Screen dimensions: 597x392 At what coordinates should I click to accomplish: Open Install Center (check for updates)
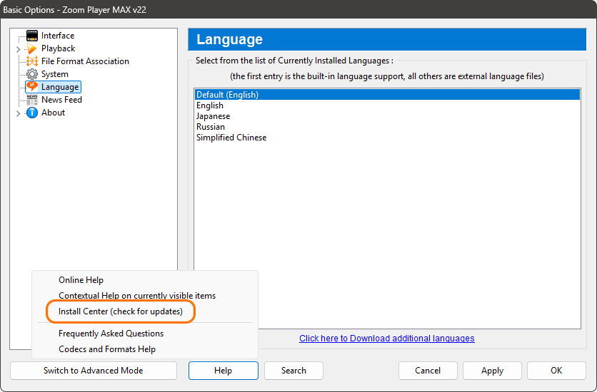click(121, 311)
